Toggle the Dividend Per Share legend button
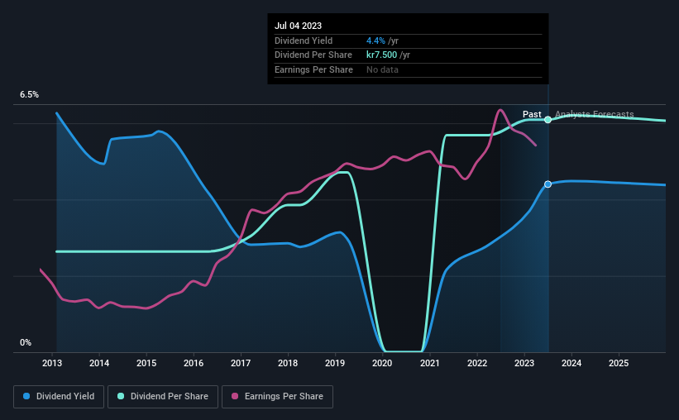The image size is (679, 420). click(x=163, y=397)
